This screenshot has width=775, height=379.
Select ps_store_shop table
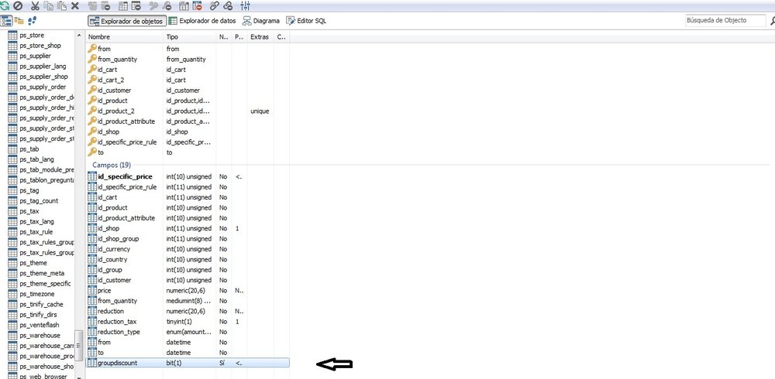point(40,46)
